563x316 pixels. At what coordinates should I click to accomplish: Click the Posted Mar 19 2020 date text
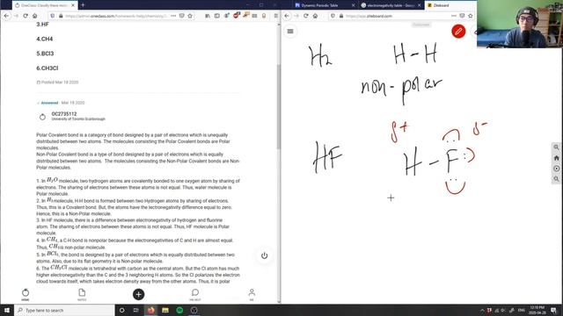coord(60,83)
